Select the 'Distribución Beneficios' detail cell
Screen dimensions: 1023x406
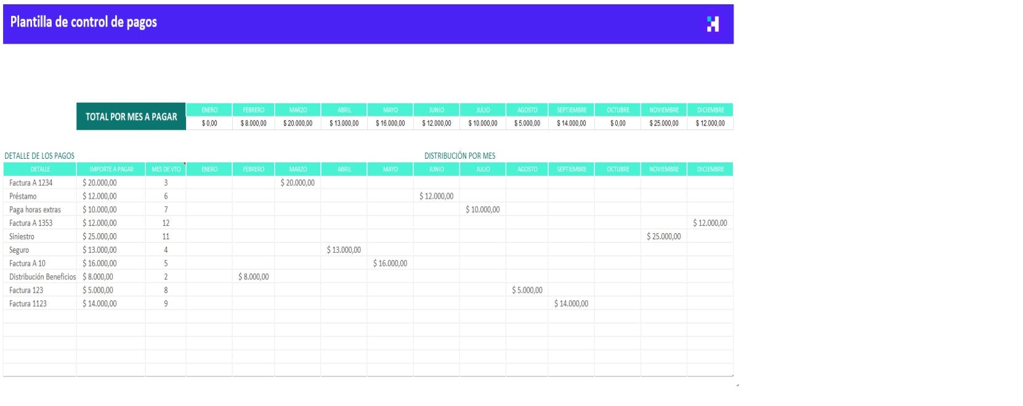pyautogui.click(x=40, y=277)
